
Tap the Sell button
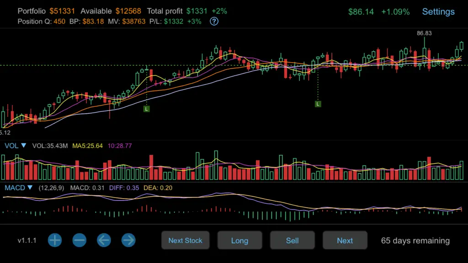pyautogui.click(x=292, y=240)
